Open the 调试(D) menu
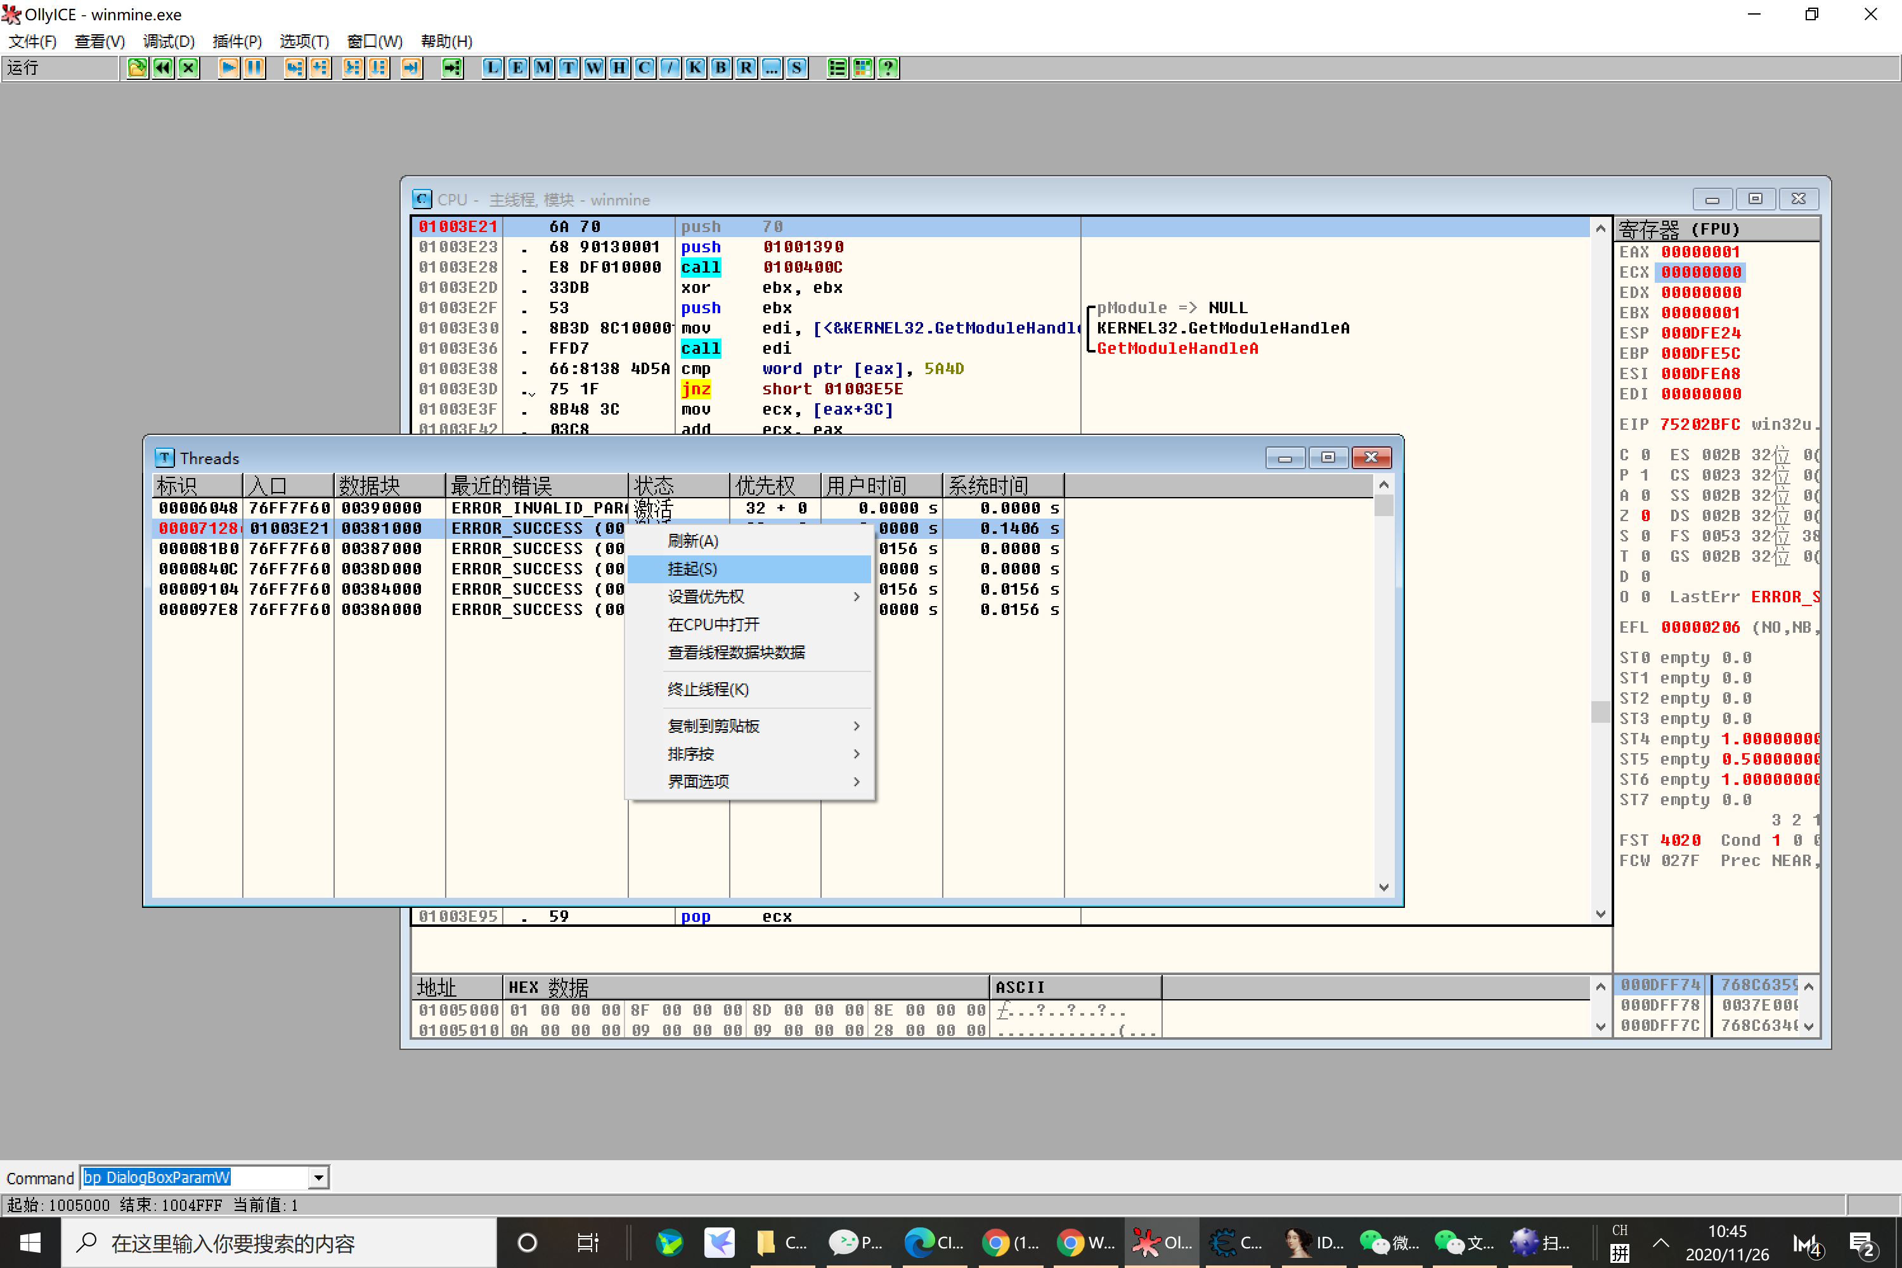This screenshot has height=1268, width=1902. tap(169, 41)
